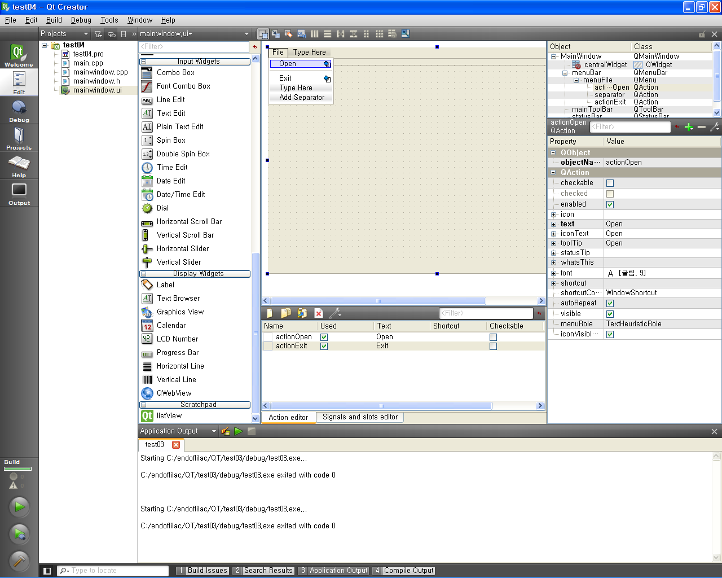
Task: Close the test03 output tab
Action: point(176,445)
